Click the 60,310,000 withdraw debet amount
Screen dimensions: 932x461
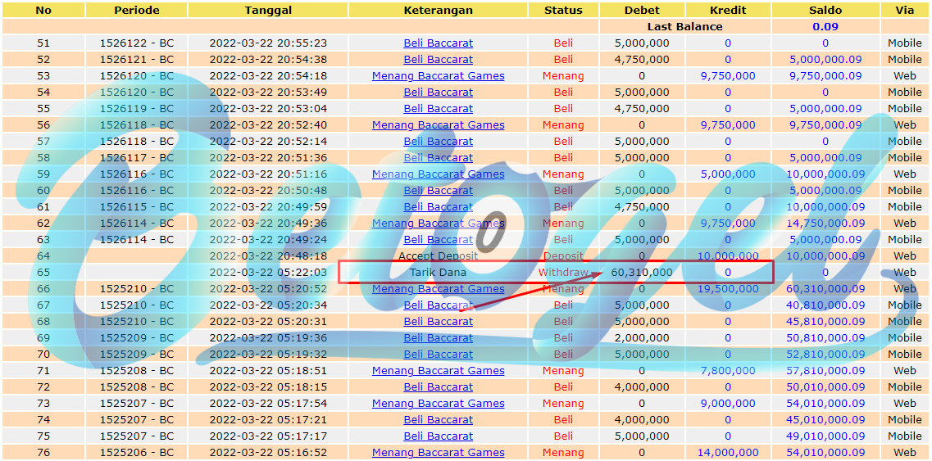641,272
